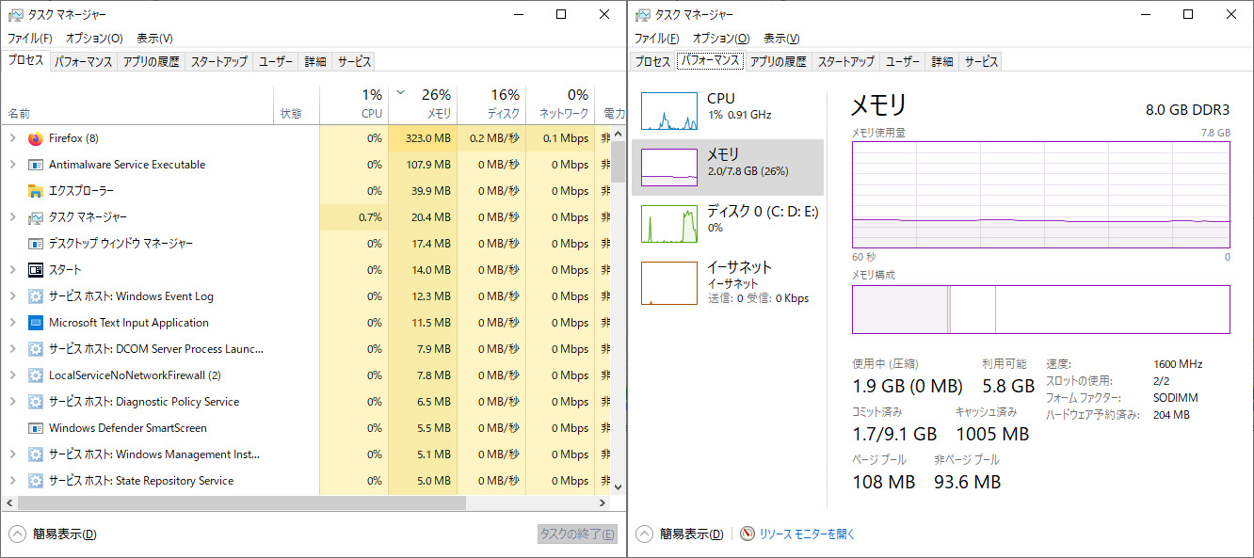
Task: Select the イーサネット graph thumbnail
Action: pyautogui.click(x=669, y=283)
